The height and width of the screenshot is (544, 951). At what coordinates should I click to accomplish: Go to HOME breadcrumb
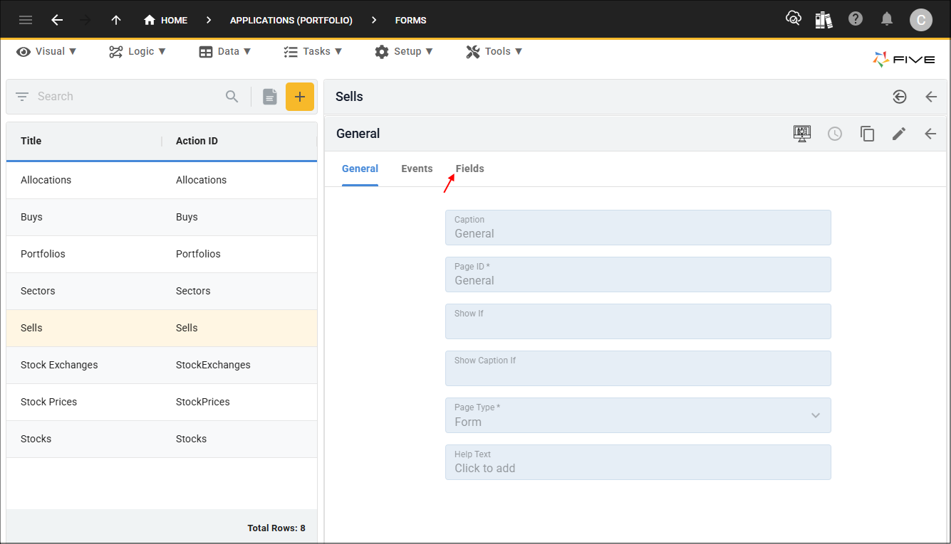[165, 20]
